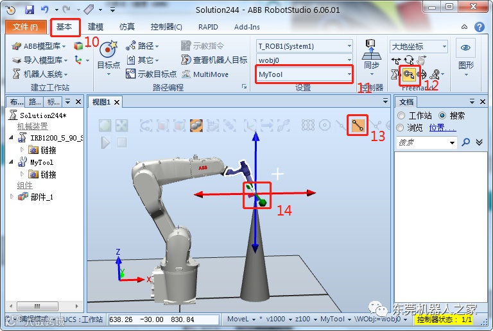493x331 pixels.
Task: Open 导入模型库 import library
Action: [x=40, y=60]
